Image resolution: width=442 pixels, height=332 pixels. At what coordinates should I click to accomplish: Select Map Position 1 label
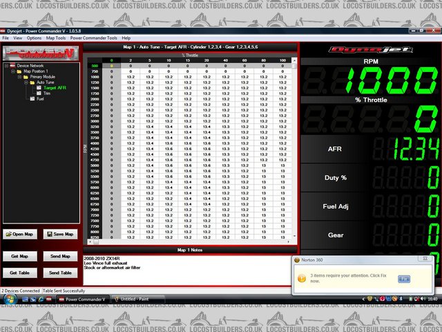click(35, 71)
